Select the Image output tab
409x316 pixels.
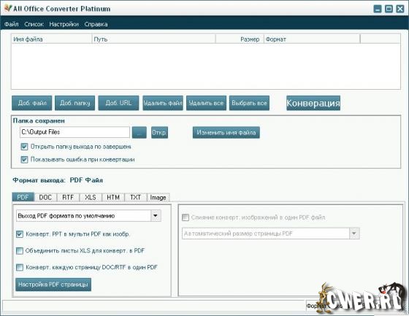[x=158, y=197]
